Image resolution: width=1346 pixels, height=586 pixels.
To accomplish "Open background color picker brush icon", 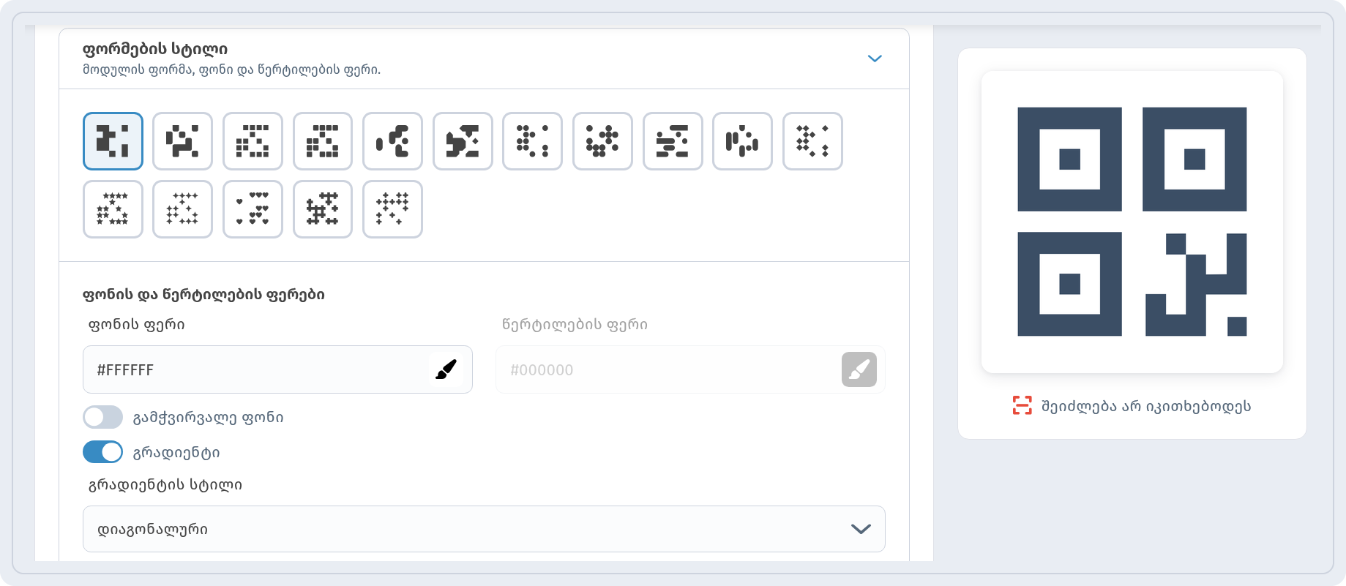I will pos(446,369).
